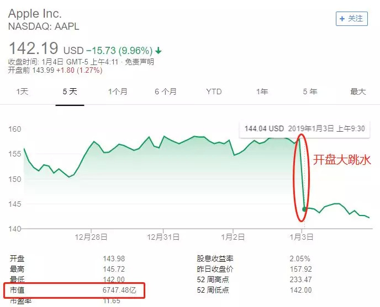The height and width of the screenshot is (307, 380).
Task: View the 5 年 chart range
Action: pos(310,92)
